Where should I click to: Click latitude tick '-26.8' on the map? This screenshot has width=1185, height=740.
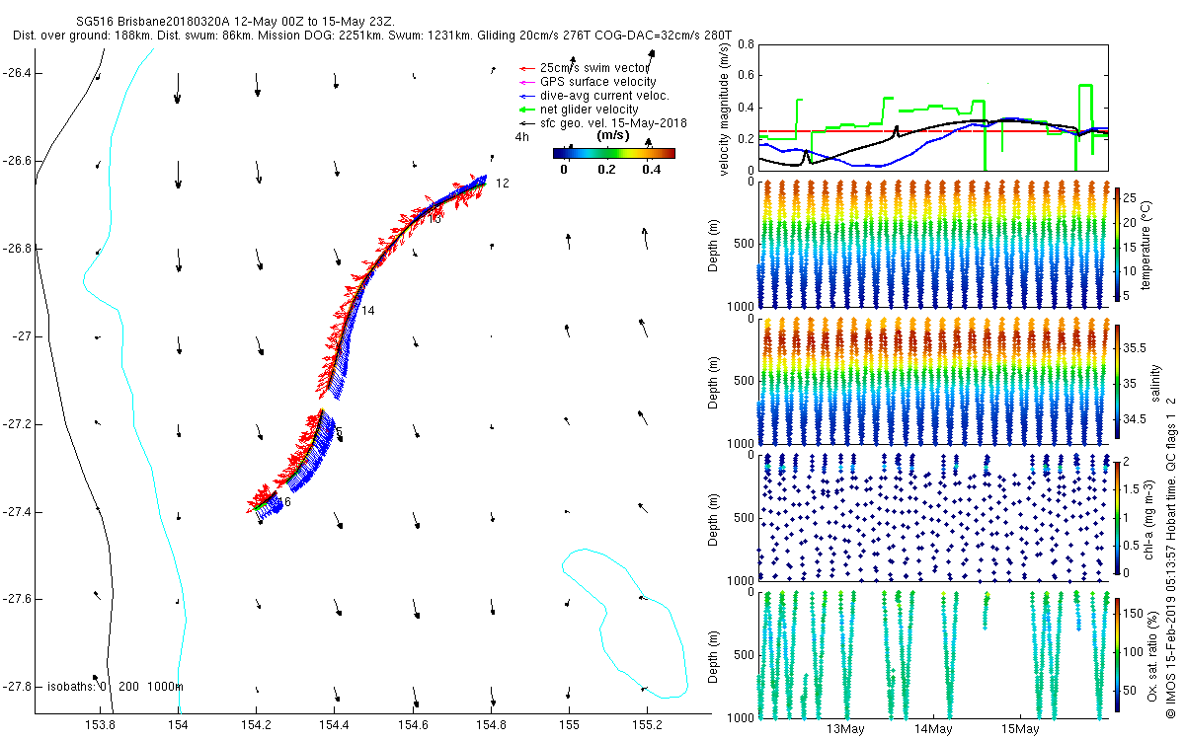(x=16, y=249)
